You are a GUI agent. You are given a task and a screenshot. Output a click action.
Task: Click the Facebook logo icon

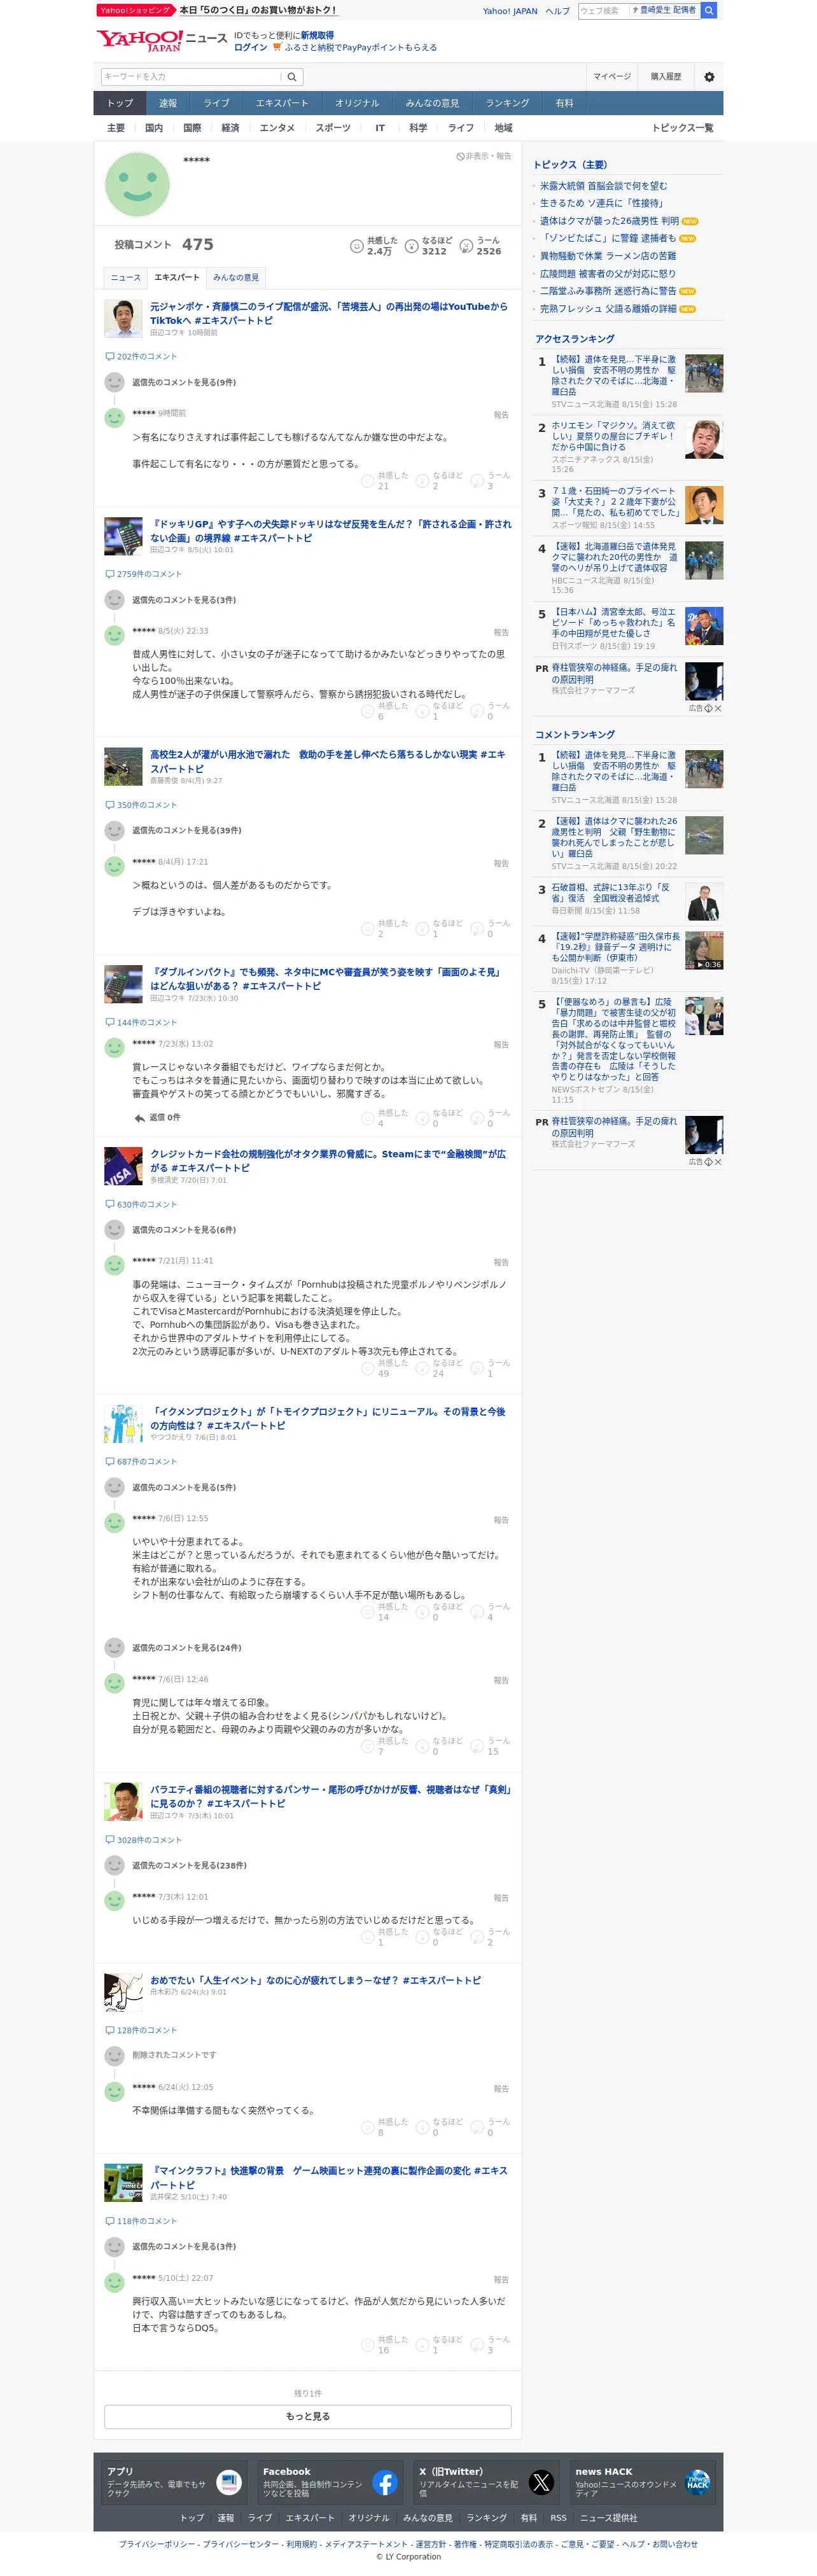point(385,2482)
